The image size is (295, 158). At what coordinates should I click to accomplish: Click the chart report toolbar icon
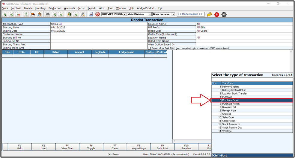point(91,14)
